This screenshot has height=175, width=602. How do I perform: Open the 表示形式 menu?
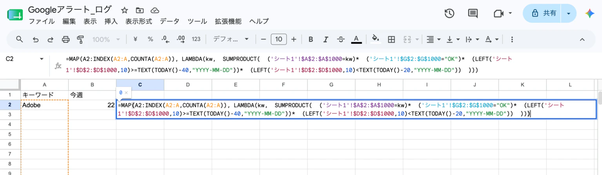pyautogui.click(x=139, y=21)
